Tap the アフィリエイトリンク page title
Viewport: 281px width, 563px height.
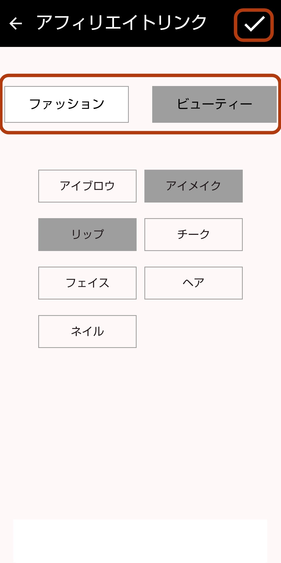coord(121,23)
